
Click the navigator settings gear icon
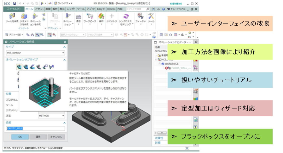tap(196, 42)
